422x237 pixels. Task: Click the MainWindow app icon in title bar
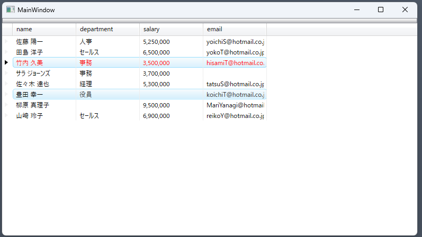pos(10,10)
